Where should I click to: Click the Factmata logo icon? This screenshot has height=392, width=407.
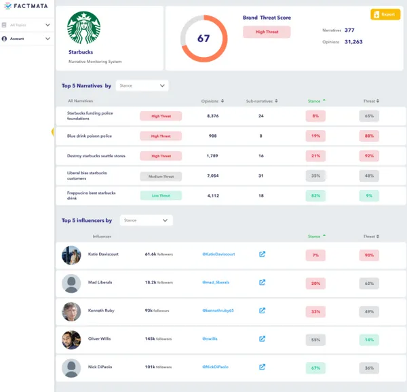7,5
